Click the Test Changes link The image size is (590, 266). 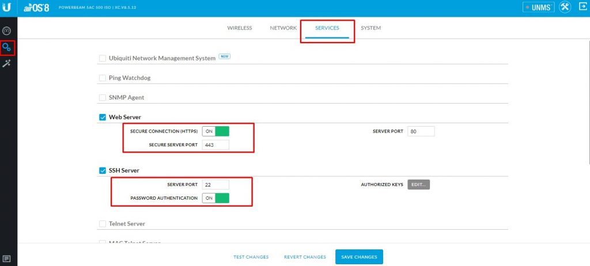pos(251,257)
